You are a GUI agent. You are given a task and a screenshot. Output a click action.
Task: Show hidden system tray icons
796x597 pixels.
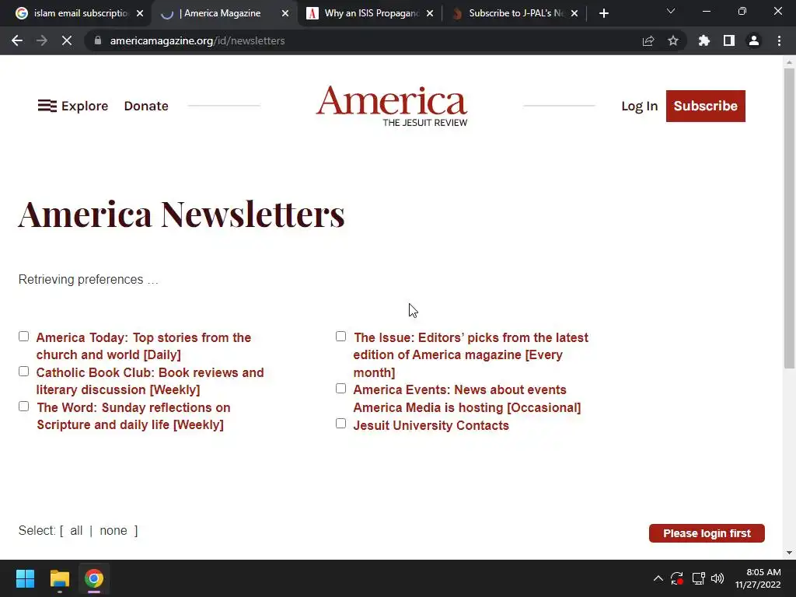(x=658, y=578)
